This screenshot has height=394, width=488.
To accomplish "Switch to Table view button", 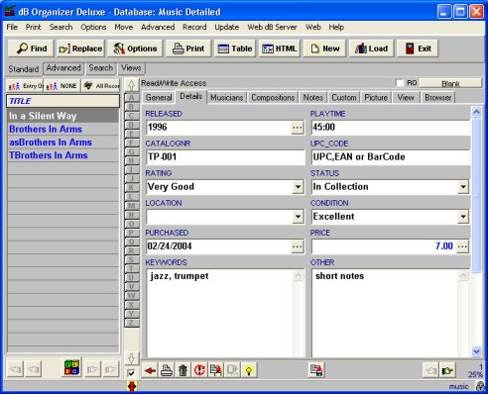I will [x=235, y=49].
